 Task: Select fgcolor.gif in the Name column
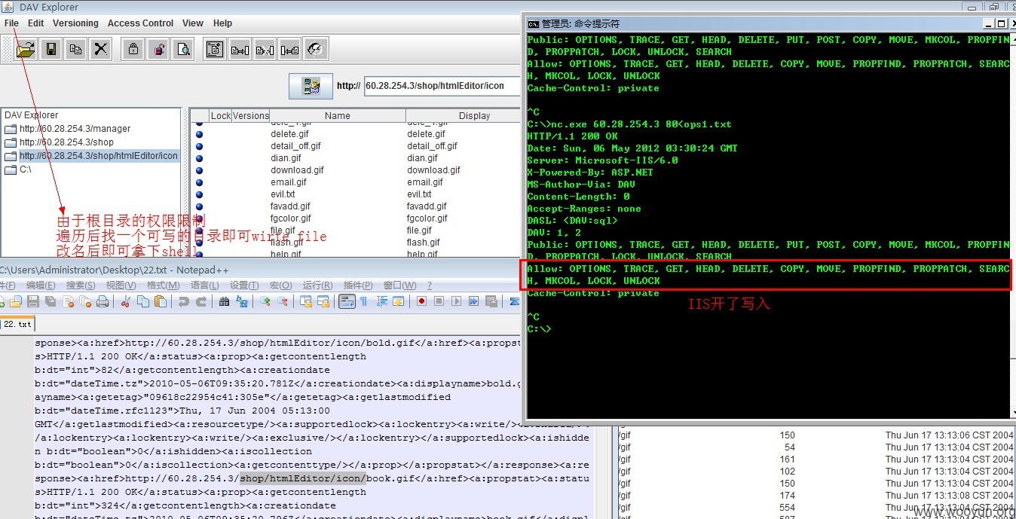(x=291, y=218)
